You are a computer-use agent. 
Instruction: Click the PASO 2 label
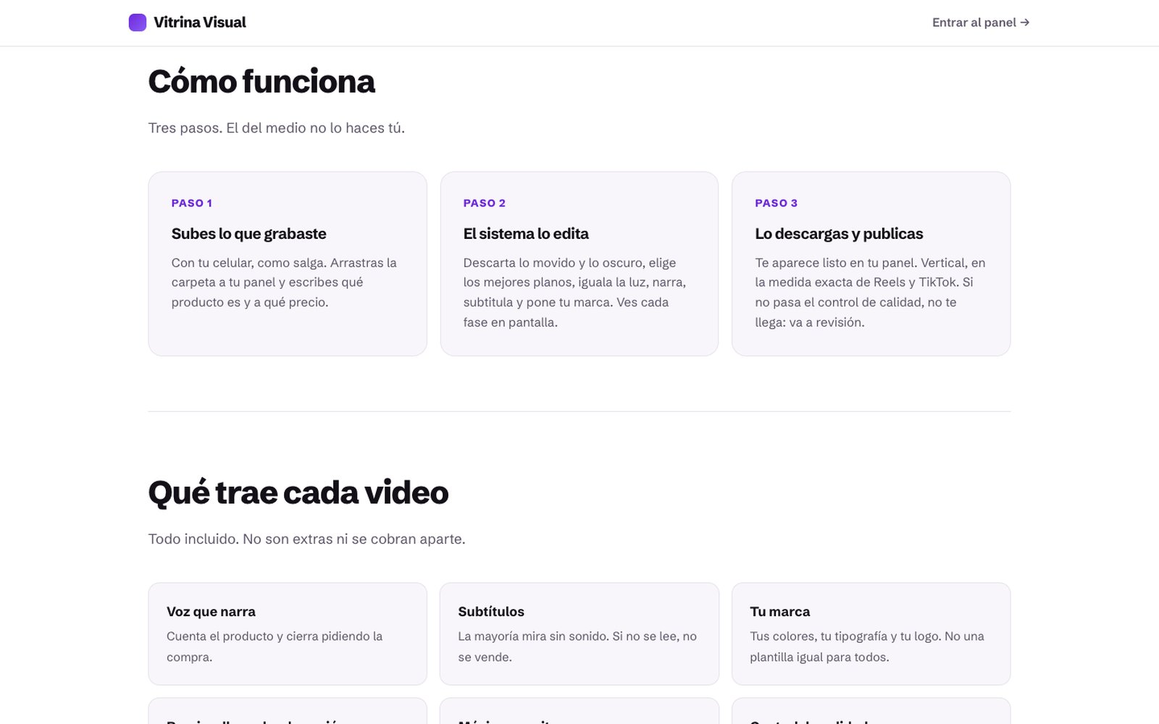click(485, 203)
